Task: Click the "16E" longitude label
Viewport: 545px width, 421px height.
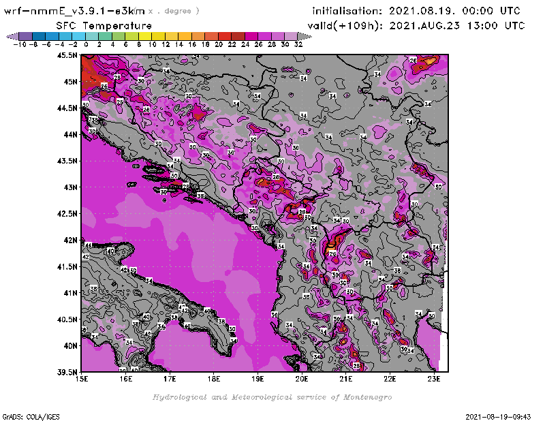Action: point(126,379)
